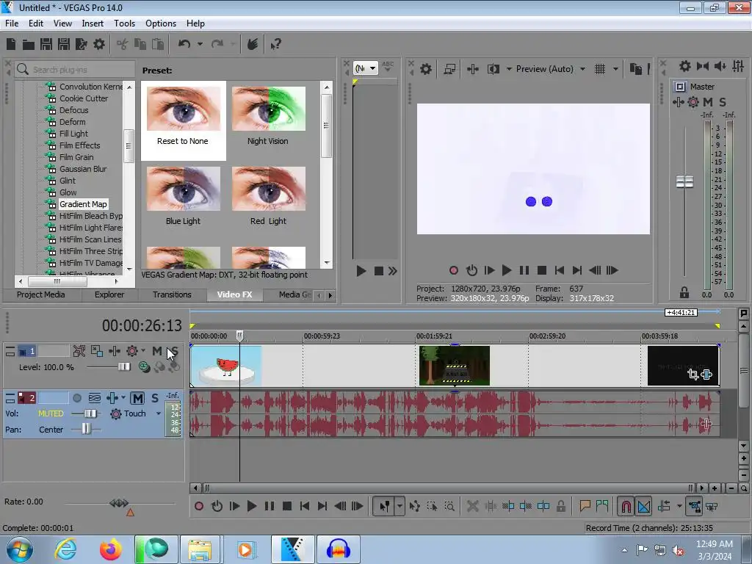Open the Undo history dropdown arrow
The width and height of the screenshot is (752, 564).
(200, 44)
